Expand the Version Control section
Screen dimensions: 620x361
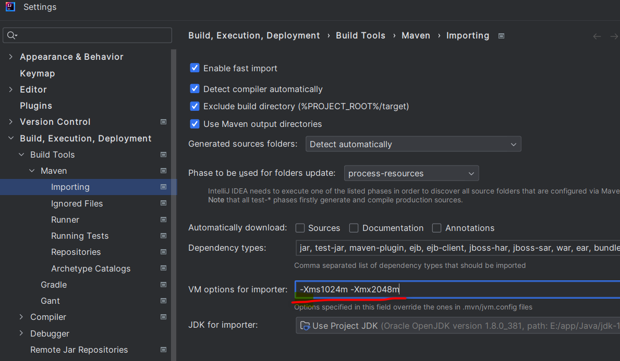pos(10,122)
